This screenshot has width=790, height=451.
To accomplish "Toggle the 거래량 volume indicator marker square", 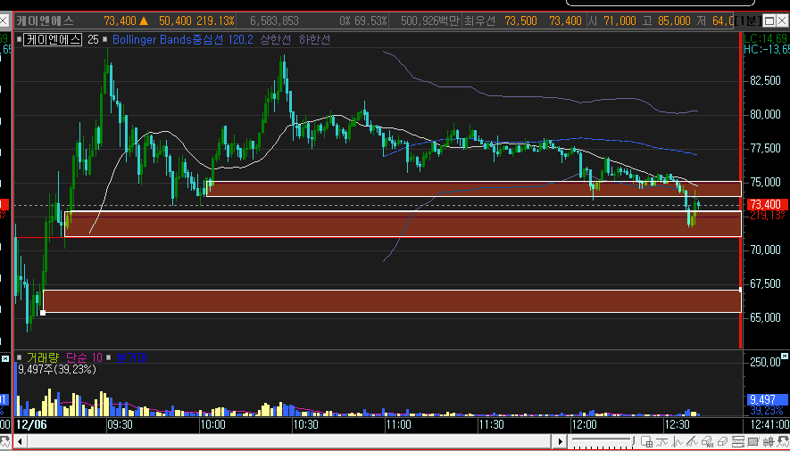I will click(x=19, y=357).
